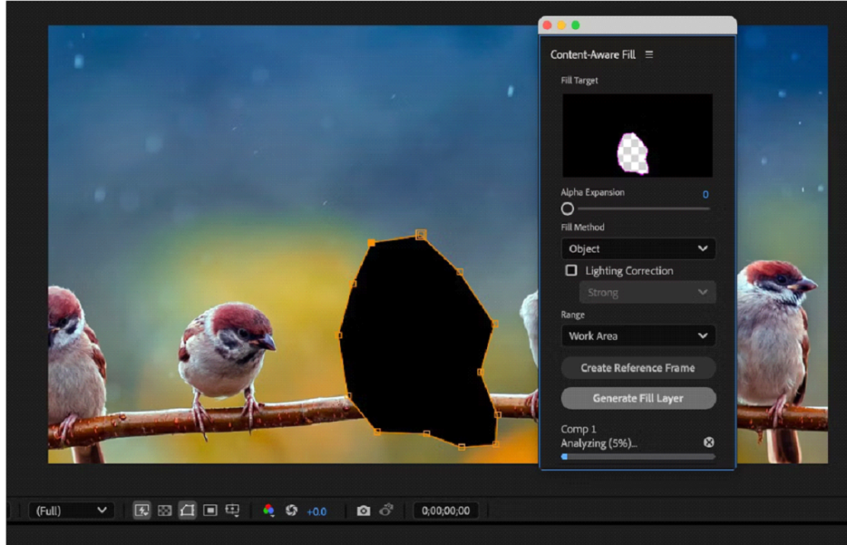Enable the Lighting Correction checkbox
This screenshot has width=847, height=545.
coord(571,270)
